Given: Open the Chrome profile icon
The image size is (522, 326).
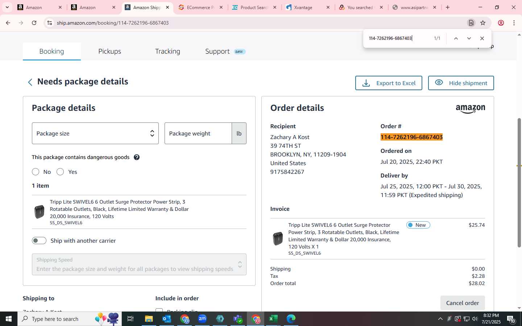Looking at the screenshot, I should [501, 23].
